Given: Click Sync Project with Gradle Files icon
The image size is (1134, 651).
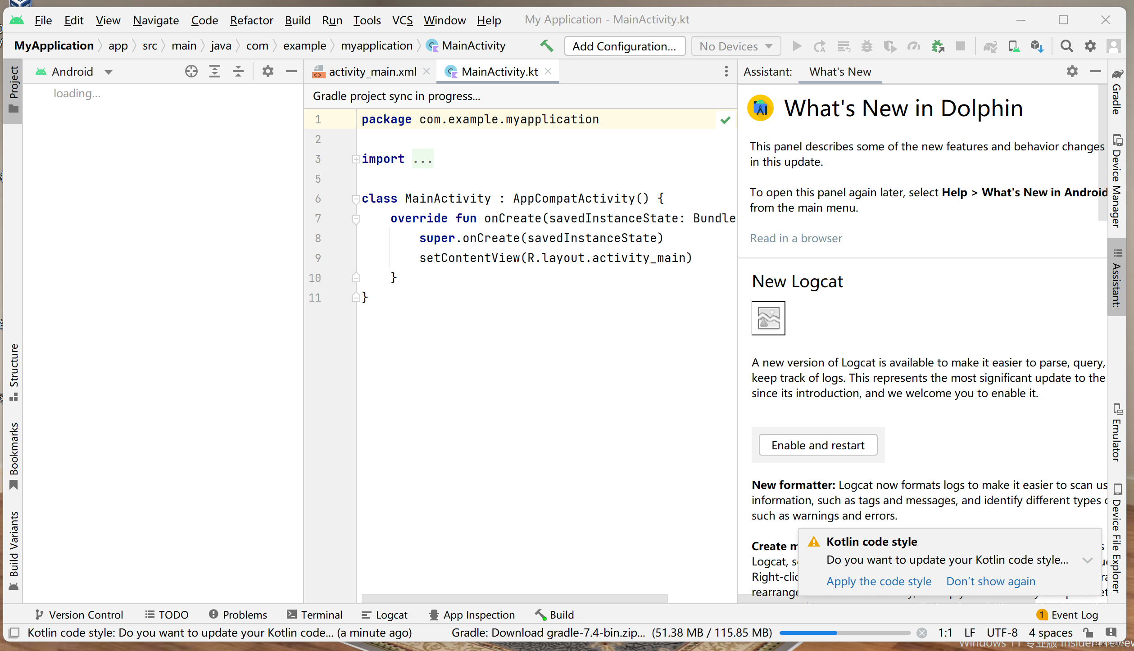Looking at the screenshot, I should pos(990,46).
